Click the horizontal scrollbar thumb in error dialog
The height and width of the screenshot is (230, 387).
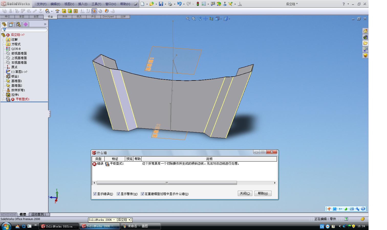click(167, 183)
